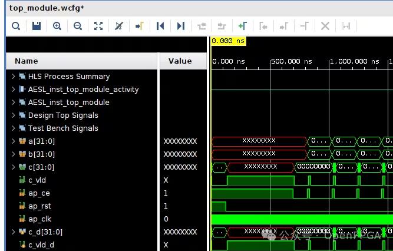This screenshot has height=251, width=393.
Task: Add a marker using green plus icon
Action: pyautogui.click(x=242, y=26)
